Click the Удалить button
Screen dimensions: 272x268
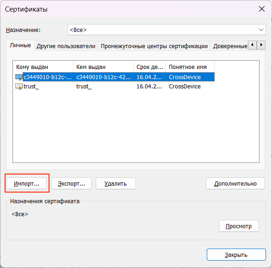tap(116, 183)
